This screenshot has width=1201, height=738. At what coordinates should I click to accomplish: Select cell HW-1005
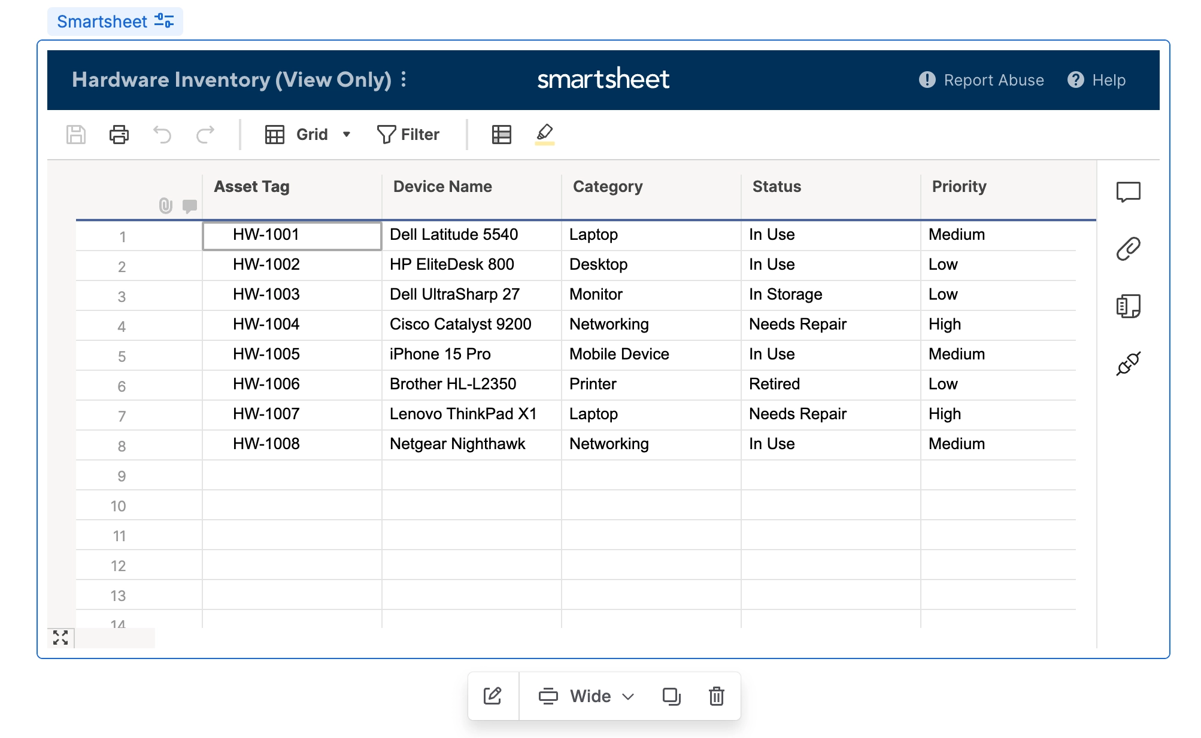point(292,355)
